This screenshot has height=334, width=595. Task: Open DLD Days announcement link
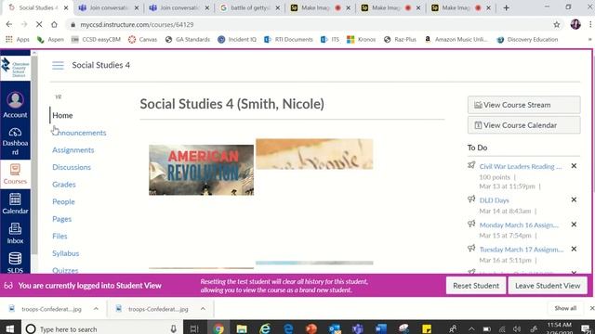tap(494, 200)
